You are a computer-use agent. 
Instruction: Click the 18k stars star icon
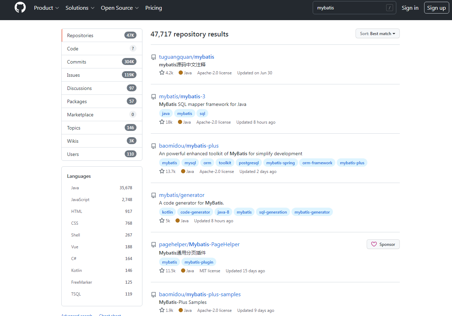point(162,122)
